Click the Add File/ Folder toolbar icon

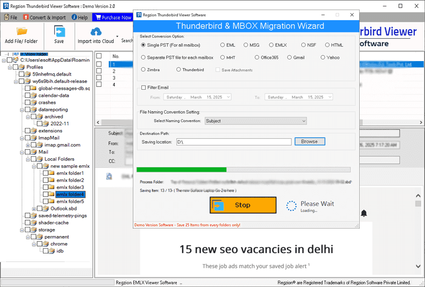click(21, 32)
